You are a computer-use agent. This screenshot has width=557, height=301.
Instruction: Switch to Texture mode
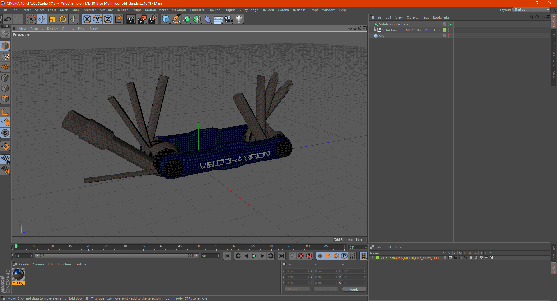tap(5, 57)
